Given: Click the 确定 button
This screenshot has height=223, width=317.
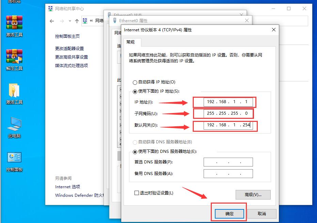Looking at the screenshot, I should [229, 214].
